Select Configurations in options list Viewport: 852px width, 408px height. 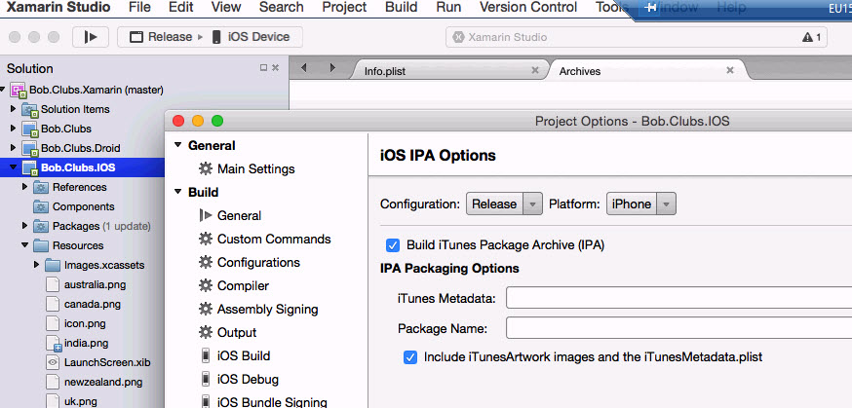pos(258,262)
